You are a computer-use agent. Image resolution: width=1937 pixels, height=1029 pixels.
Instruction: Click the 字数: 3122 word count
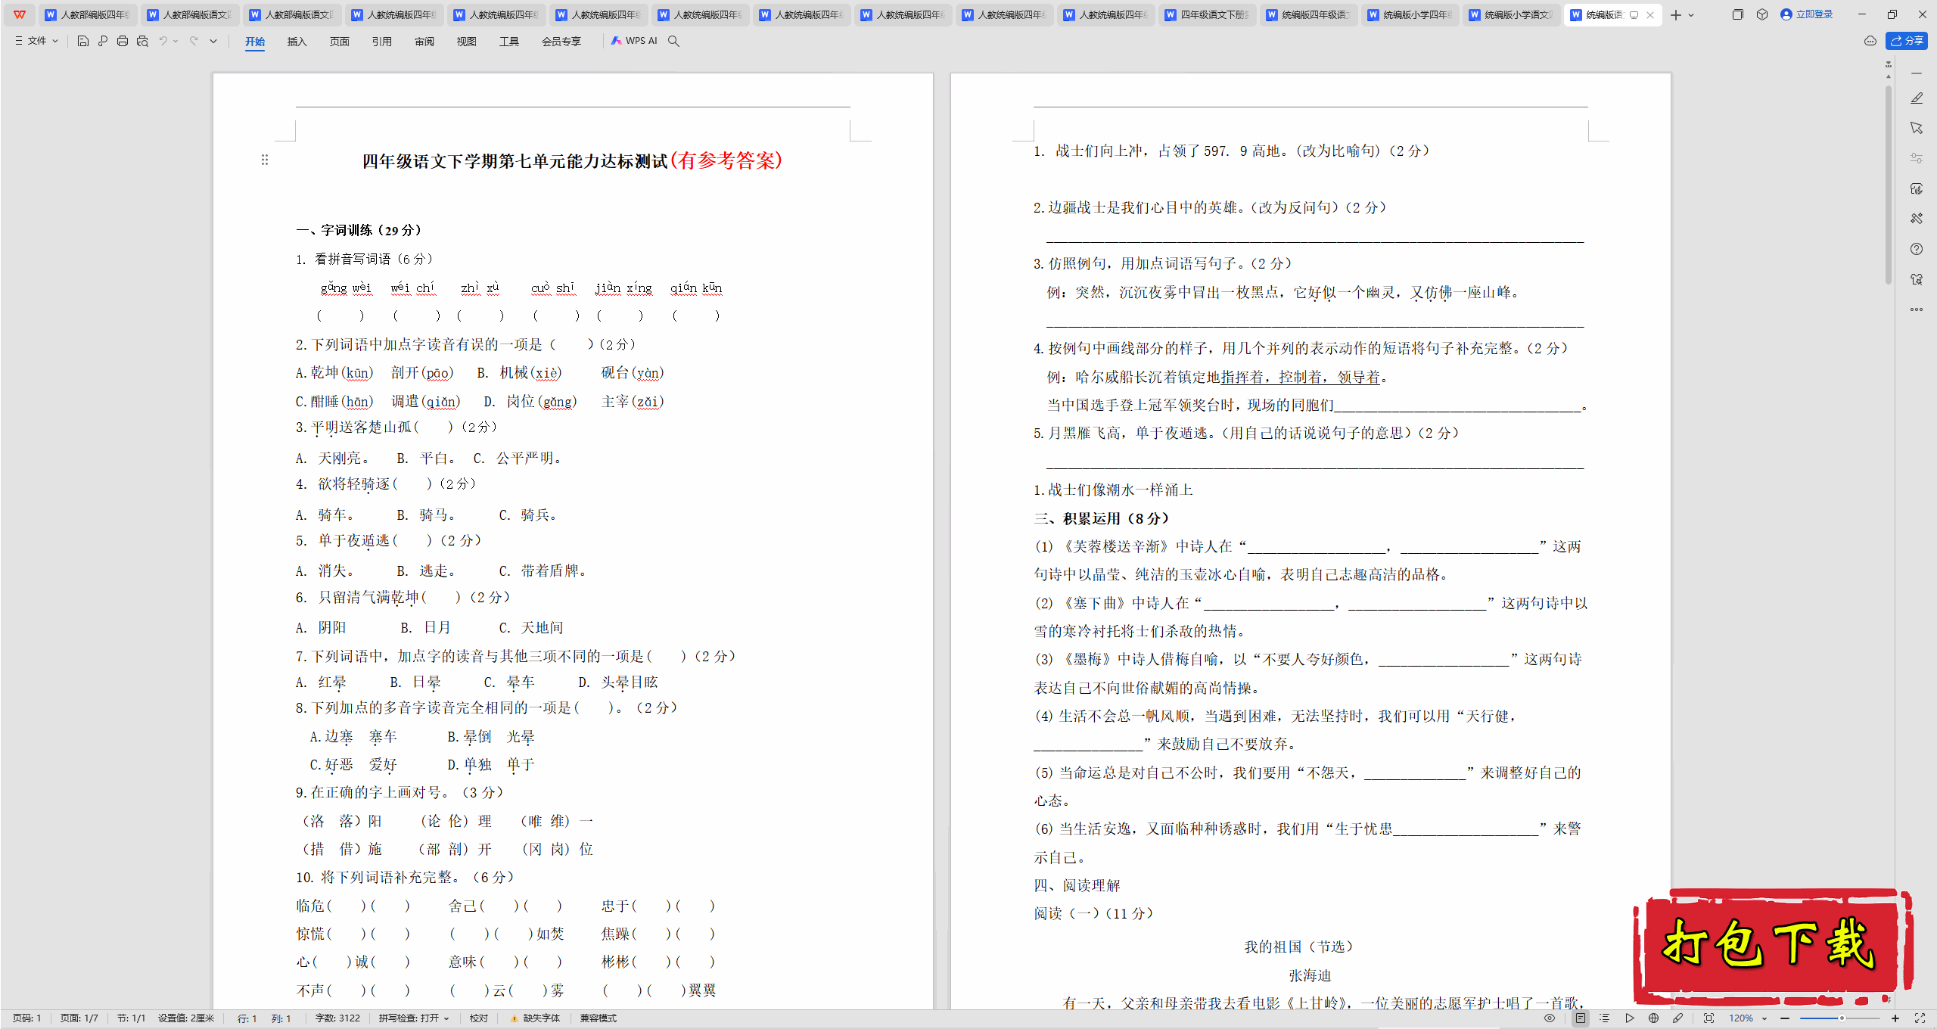(337, 1018)
